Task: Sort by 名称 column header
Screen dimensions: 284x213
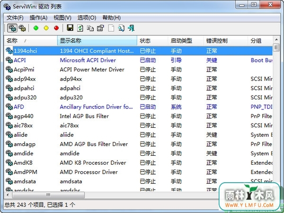Action: [x=30, y=41]
